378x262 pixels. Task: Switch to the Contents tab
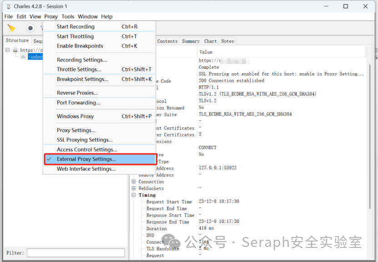pyautogui.click(x=167, y=41)
